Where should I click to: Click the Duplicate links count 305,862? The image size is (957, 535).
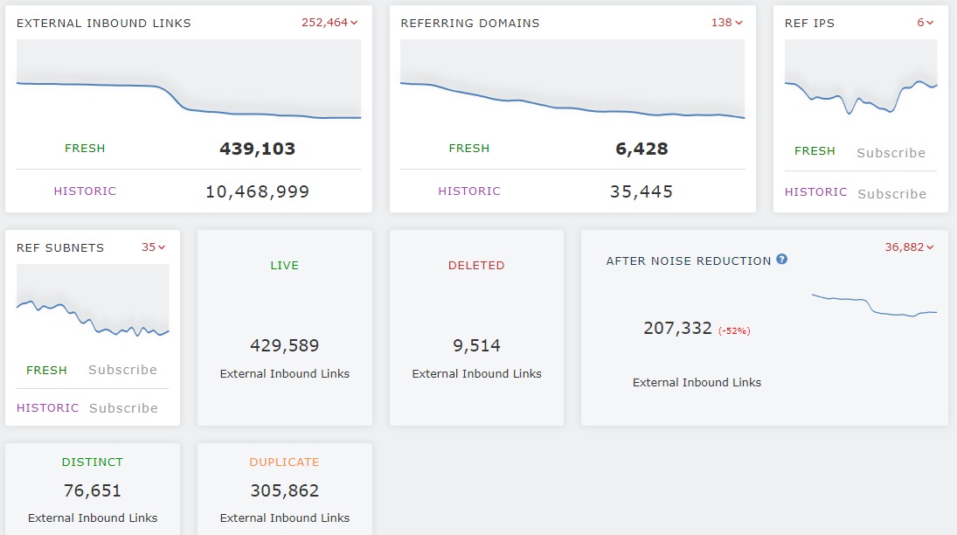click(284, 490)
